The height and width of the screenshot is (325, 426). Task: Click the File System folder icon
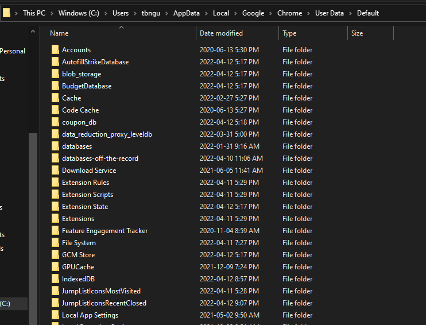(55, 243)
